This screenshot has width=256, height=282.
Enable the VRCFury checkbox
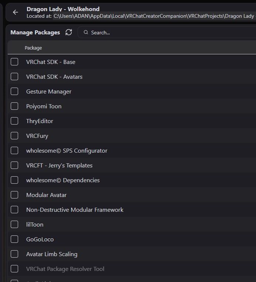pos(14,136)
